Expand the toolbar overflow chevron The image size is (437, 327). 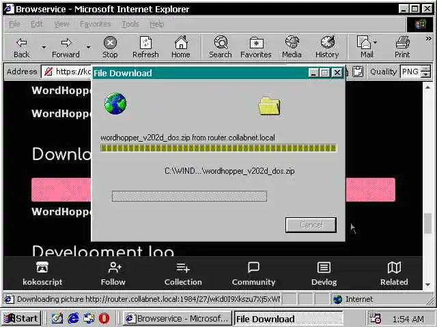pyautogui.click(x=428, y=39)
